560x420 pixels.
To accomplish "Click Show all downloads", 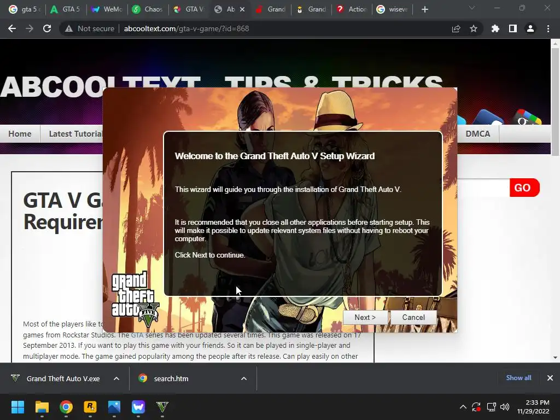I will [x=518, y=378].
